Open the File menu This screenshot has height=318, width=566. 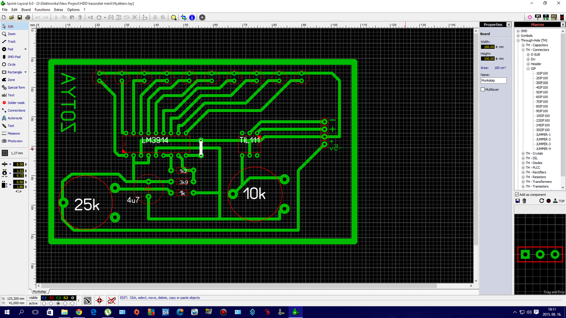point(4,10)
